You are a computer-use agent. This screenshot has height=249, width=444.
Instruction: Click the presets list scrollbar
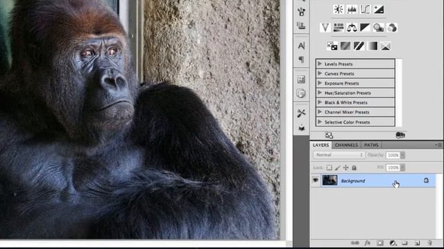click(x=399, y=93)
